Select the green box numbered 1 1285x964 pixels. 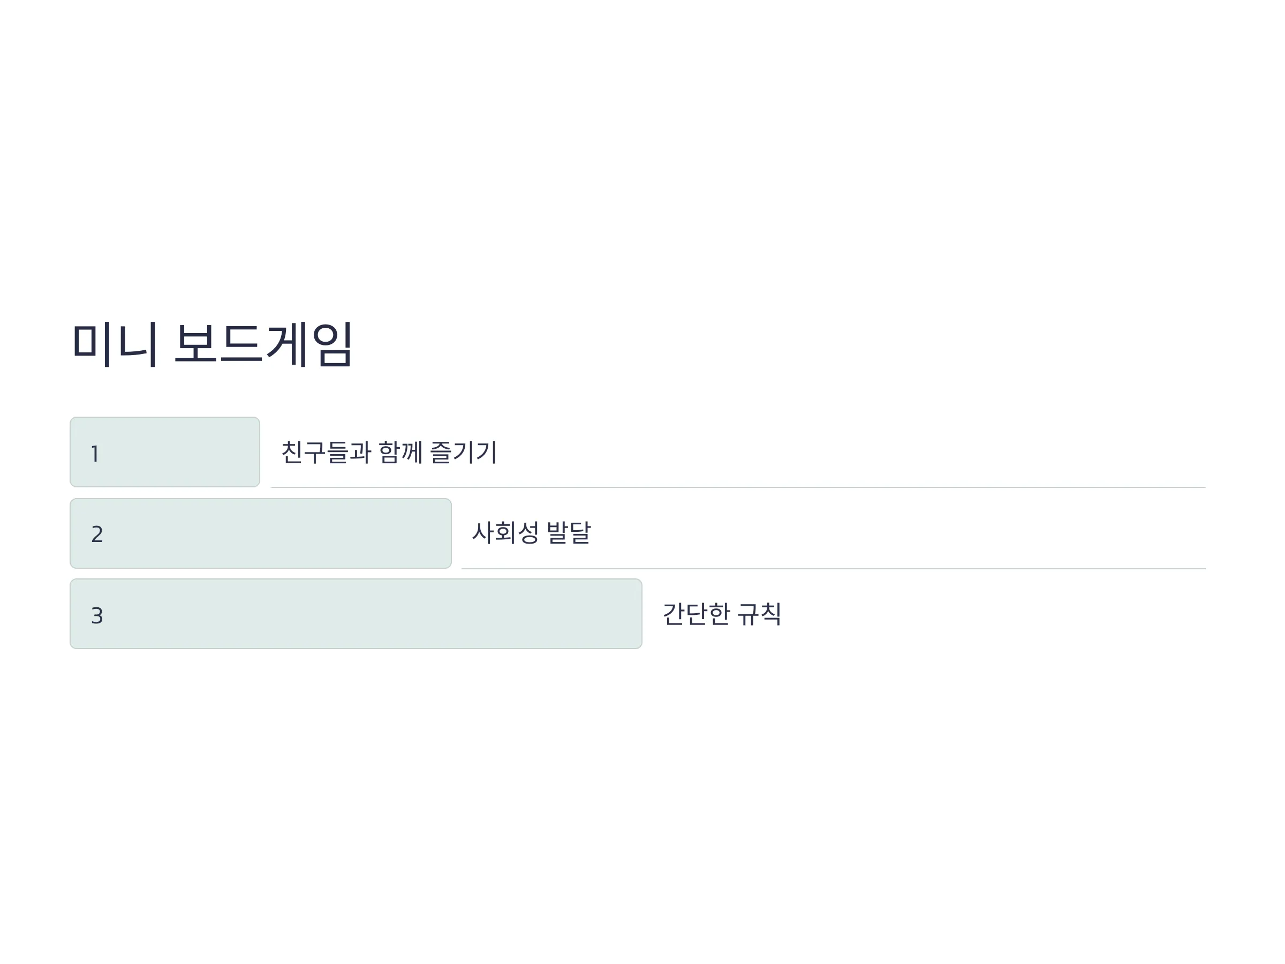click(x=165, y=452)
